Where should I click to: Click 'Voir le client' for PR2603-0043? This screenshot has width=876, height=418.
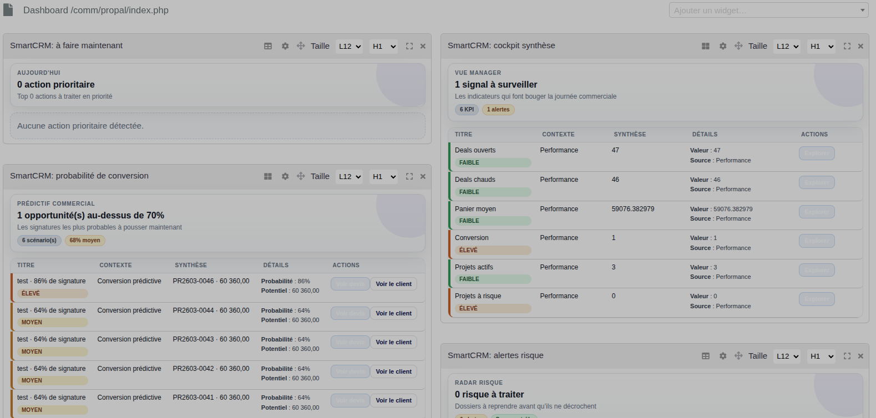point(394,342)
